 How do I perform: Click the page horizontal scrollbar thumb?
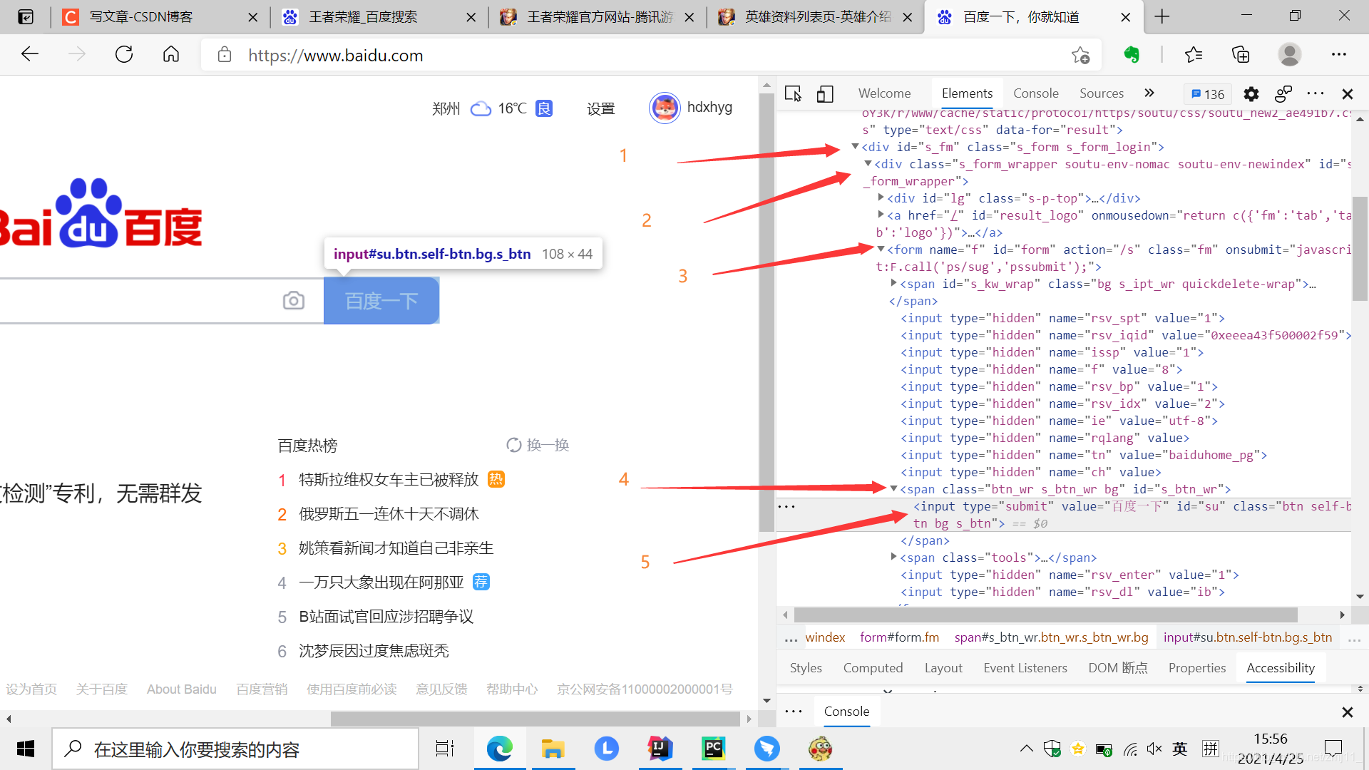(535, 719)
